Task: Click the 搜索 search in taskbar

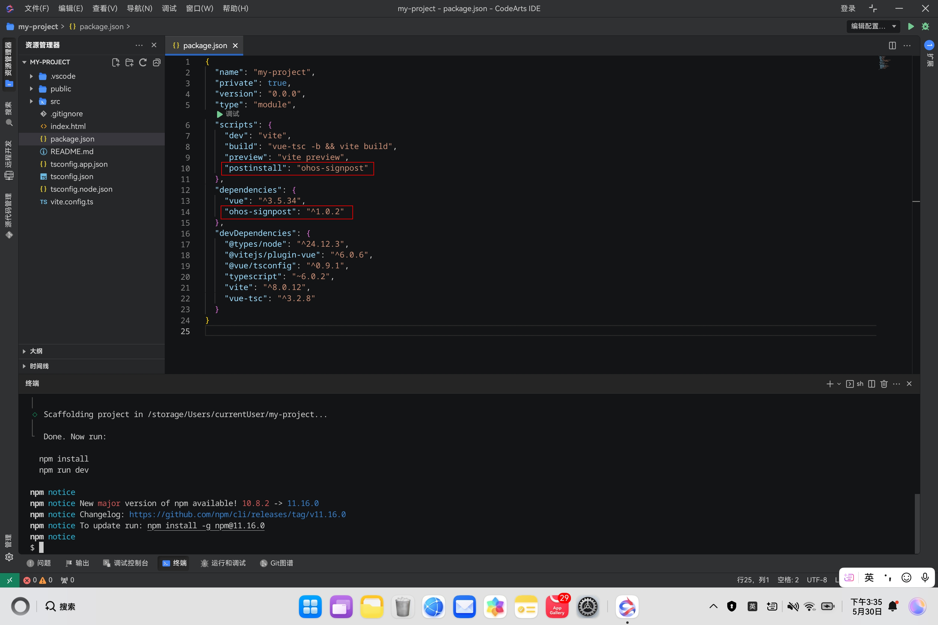Action: 60,607
